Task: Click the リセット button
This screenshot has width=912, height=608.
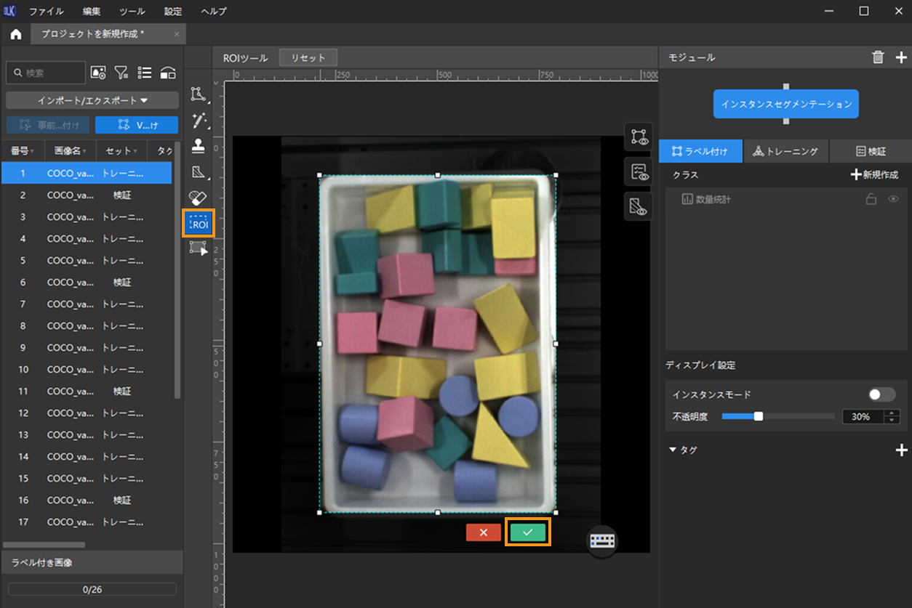Action: [x=308, y=58]
